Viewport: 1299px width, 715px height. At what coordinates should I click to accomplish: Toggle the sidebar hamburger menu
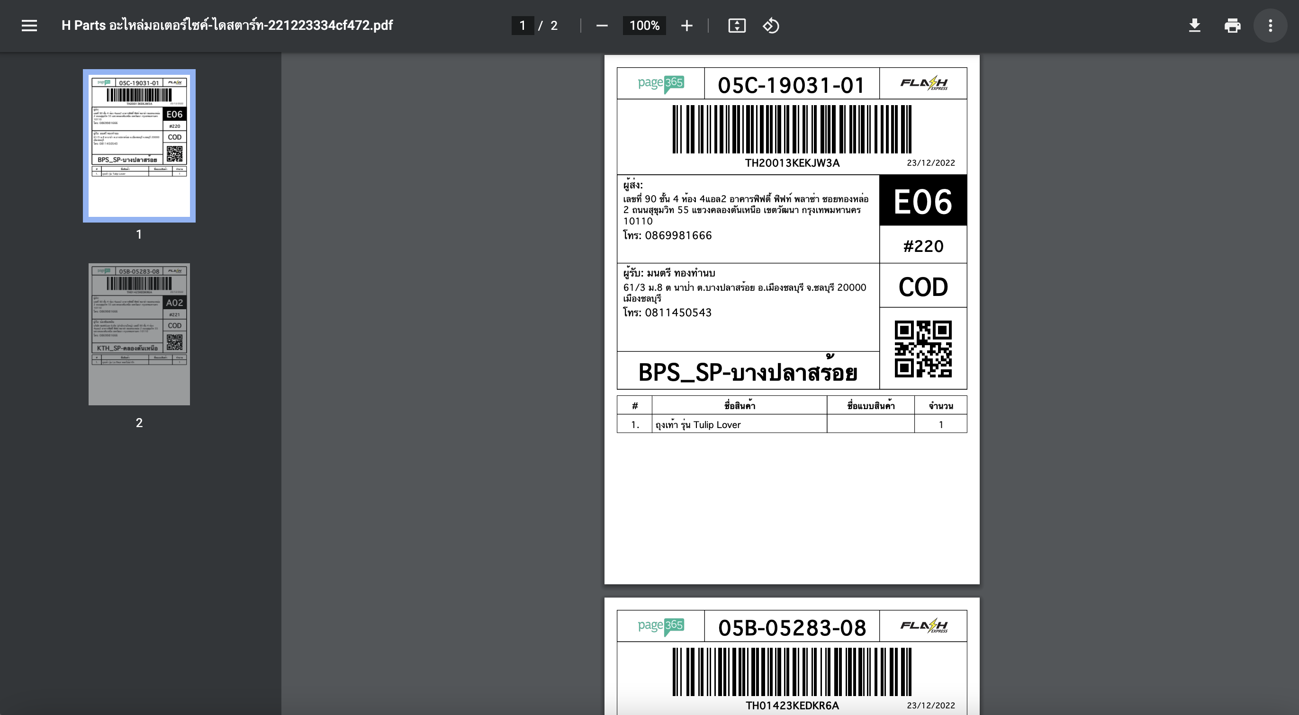29,25
